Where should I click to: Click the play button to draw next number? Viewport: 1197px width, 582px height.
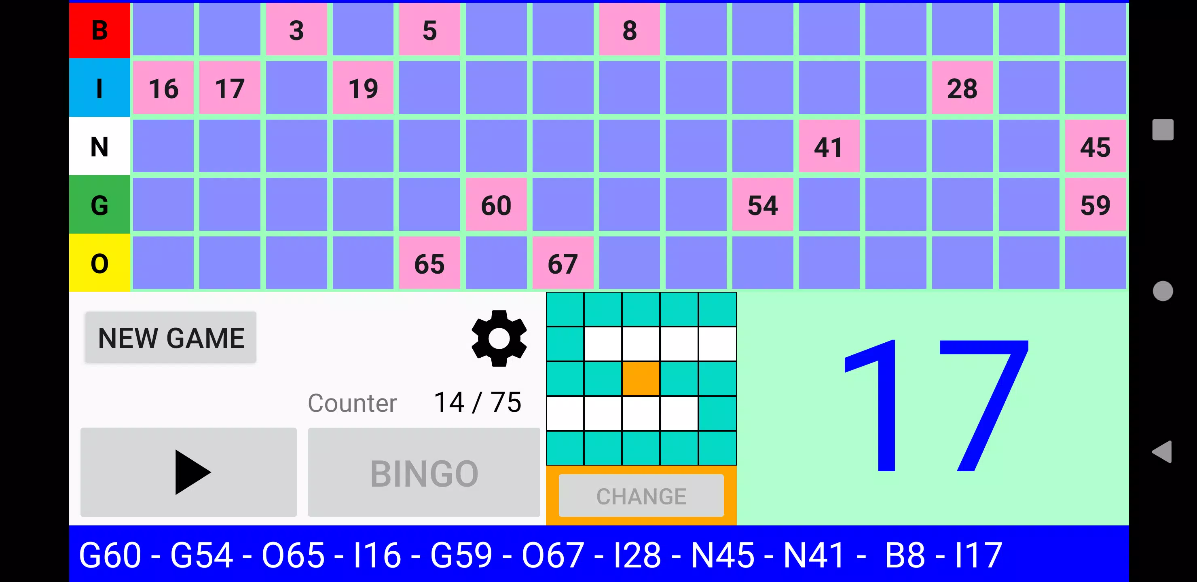pos(188,471)
